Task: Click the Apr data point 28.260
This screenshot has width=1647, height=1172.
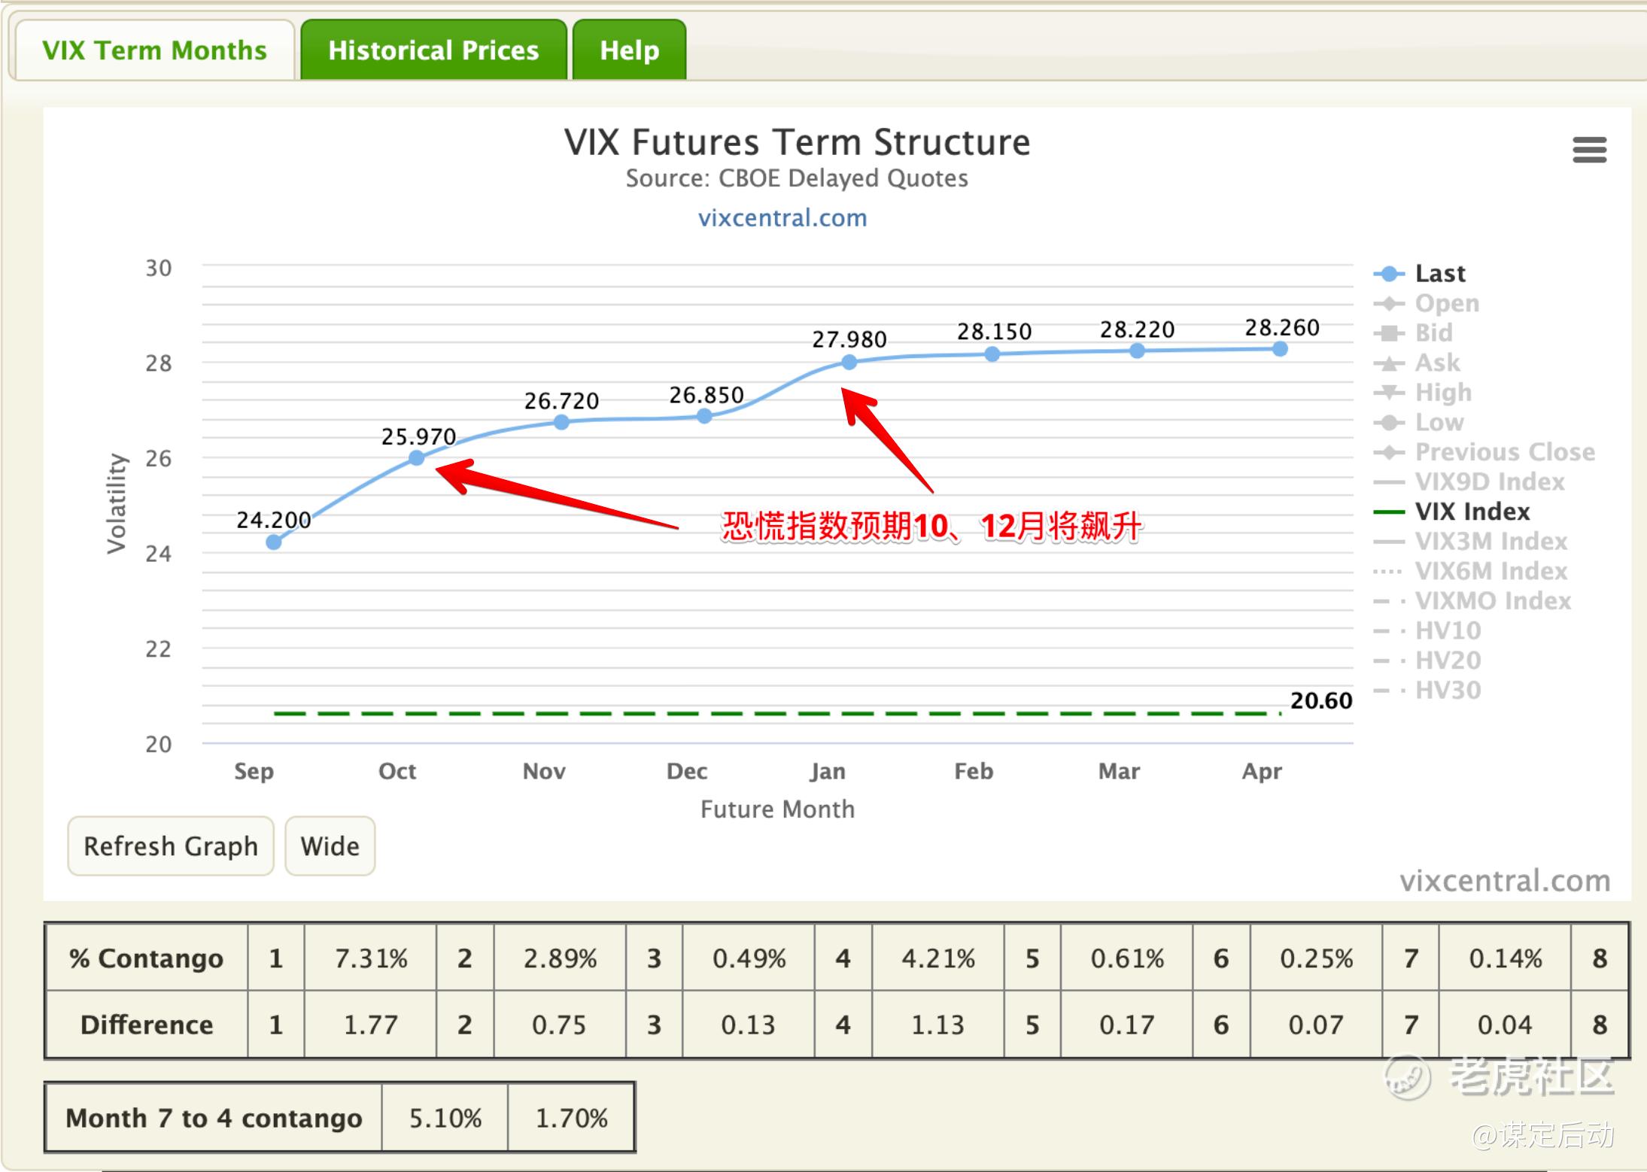Action: tap(1281, 349)
